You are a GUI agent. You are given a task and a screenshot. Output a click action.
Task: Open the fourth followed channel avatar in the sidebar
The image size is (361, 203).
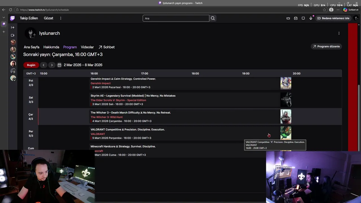click(x=13, y=64)
